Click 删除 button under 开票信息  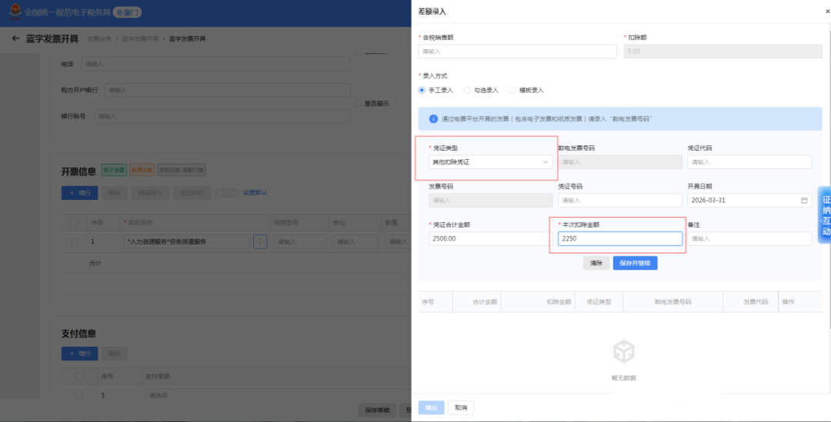[x=115, y=193]
